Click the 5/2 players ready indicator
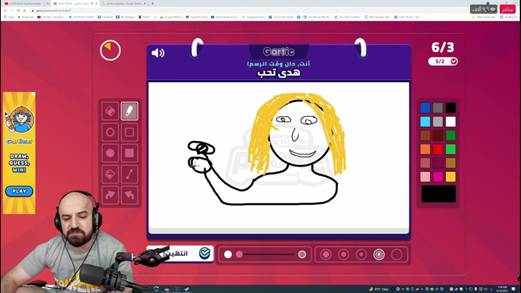521x293 pixels. [x=443, y=61]
